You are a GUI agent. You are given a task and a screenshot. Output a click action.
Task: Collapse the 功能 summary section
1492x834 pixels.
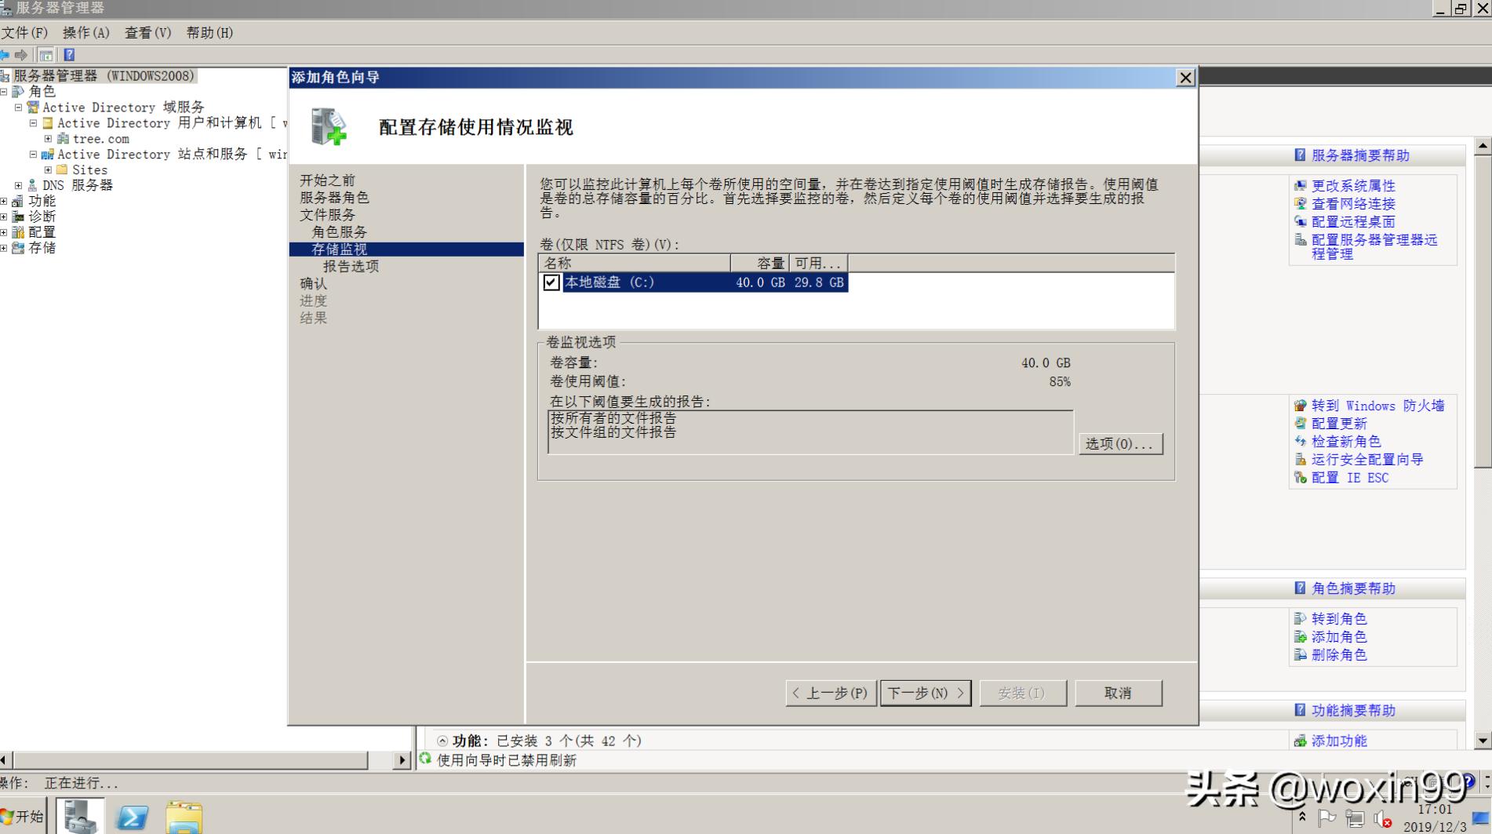[441, 740]
